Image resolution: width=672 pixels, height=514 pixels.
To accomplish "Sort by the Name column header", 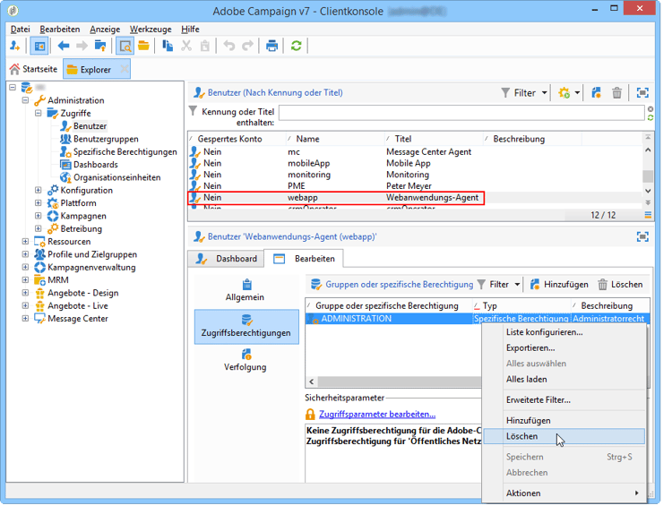I will tap(335, 139).
